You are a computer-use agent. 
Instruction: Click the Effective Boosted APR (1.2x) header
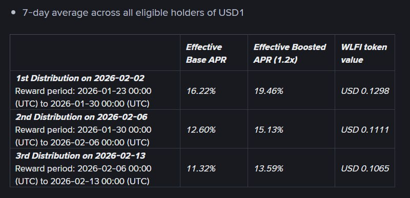290,54
